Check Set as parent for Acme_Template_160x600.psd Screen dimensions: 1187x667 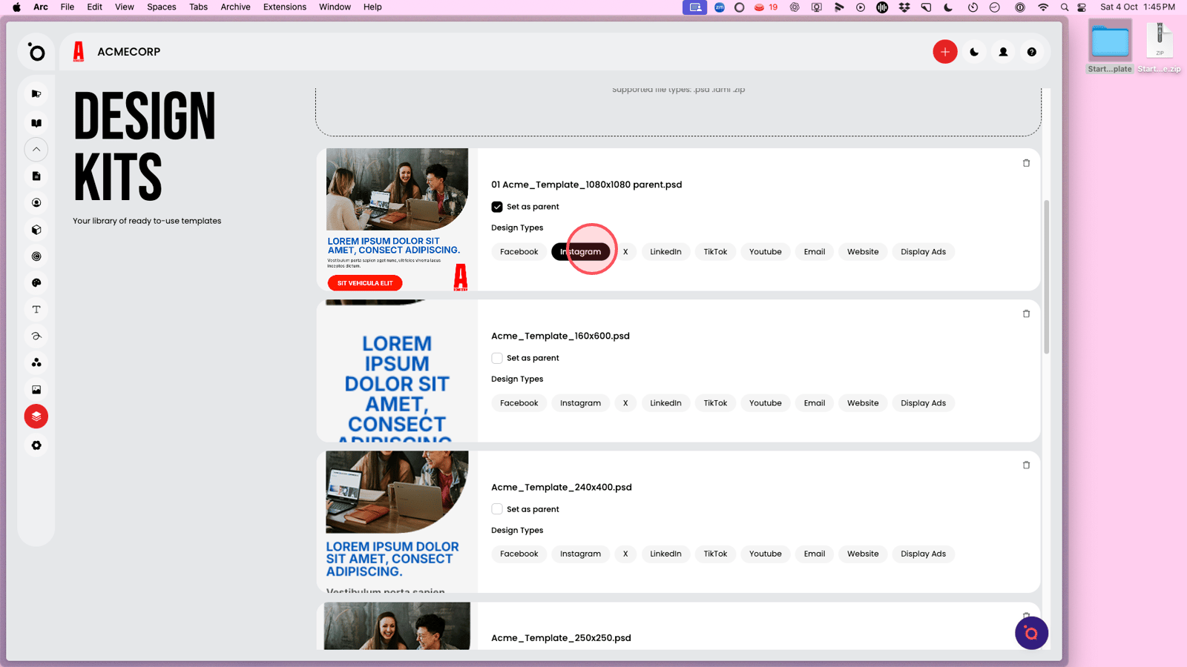point(497,358)
